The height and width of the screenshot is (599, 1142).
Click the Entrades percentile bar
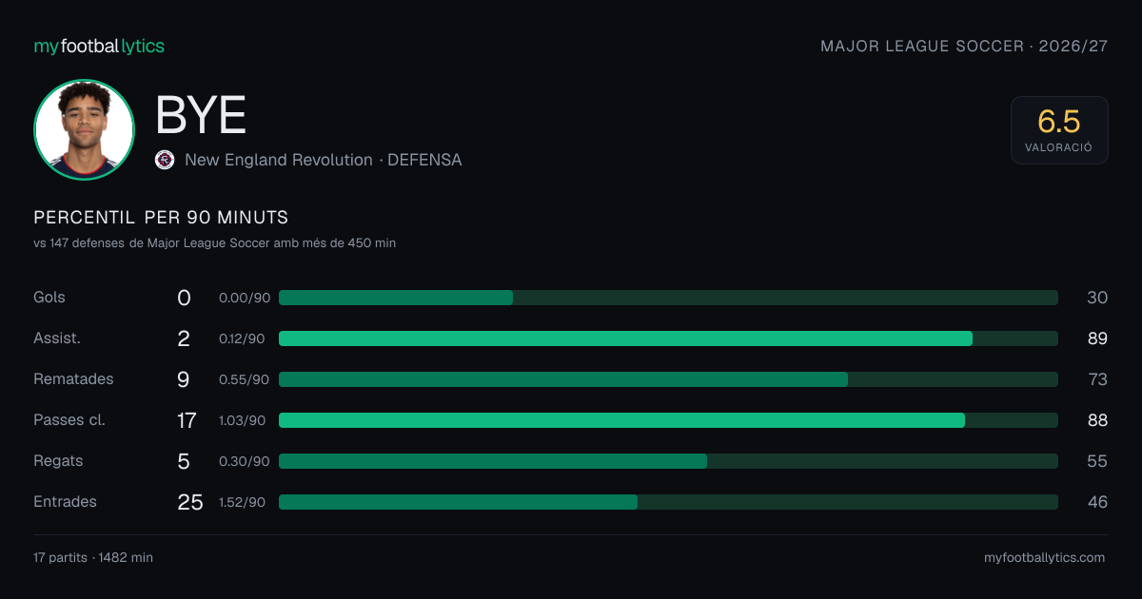pyautogui.click(x=668, y=502)
